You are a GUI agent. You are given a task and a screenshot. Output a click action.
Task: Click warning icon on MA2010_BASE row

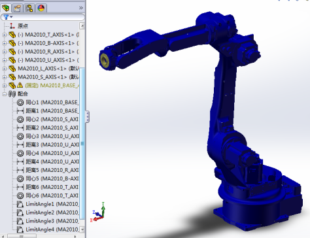click(20, 85)
